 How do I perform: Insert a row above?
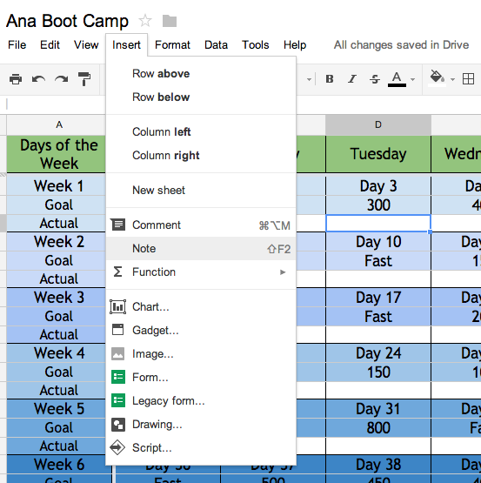pos(201,74)
